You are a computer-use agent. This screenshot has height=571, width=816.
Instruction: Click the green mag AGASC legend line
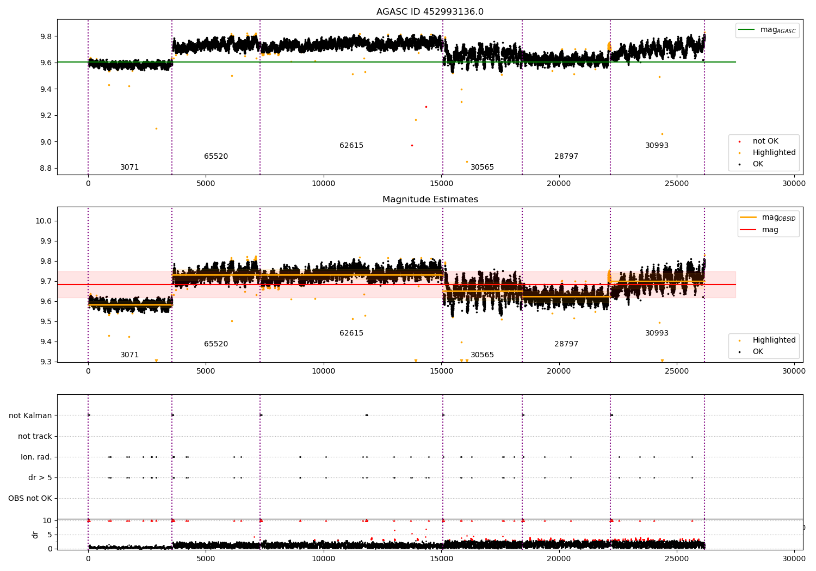747,30
